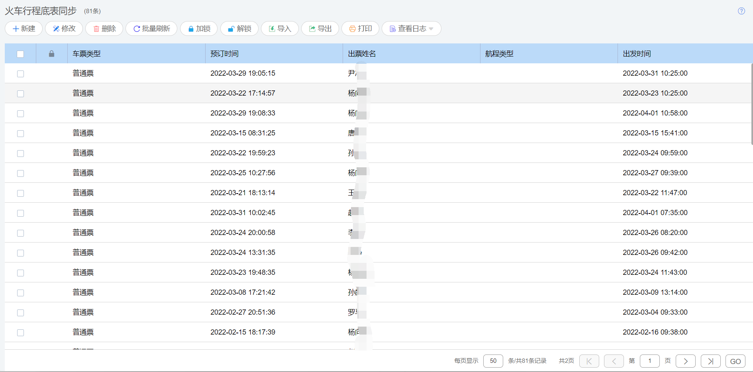Click the 导出 (Export) button
This screenshot has width=753, height=372.
coord(320,29)
